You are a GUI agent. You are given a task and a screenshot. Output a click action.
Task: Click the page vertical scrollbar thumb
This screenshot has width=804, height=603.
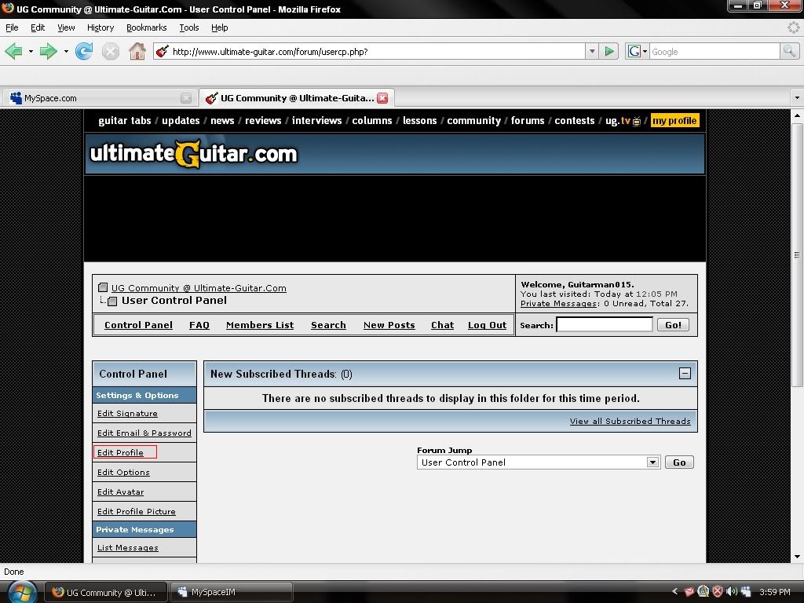click(797, 255)
